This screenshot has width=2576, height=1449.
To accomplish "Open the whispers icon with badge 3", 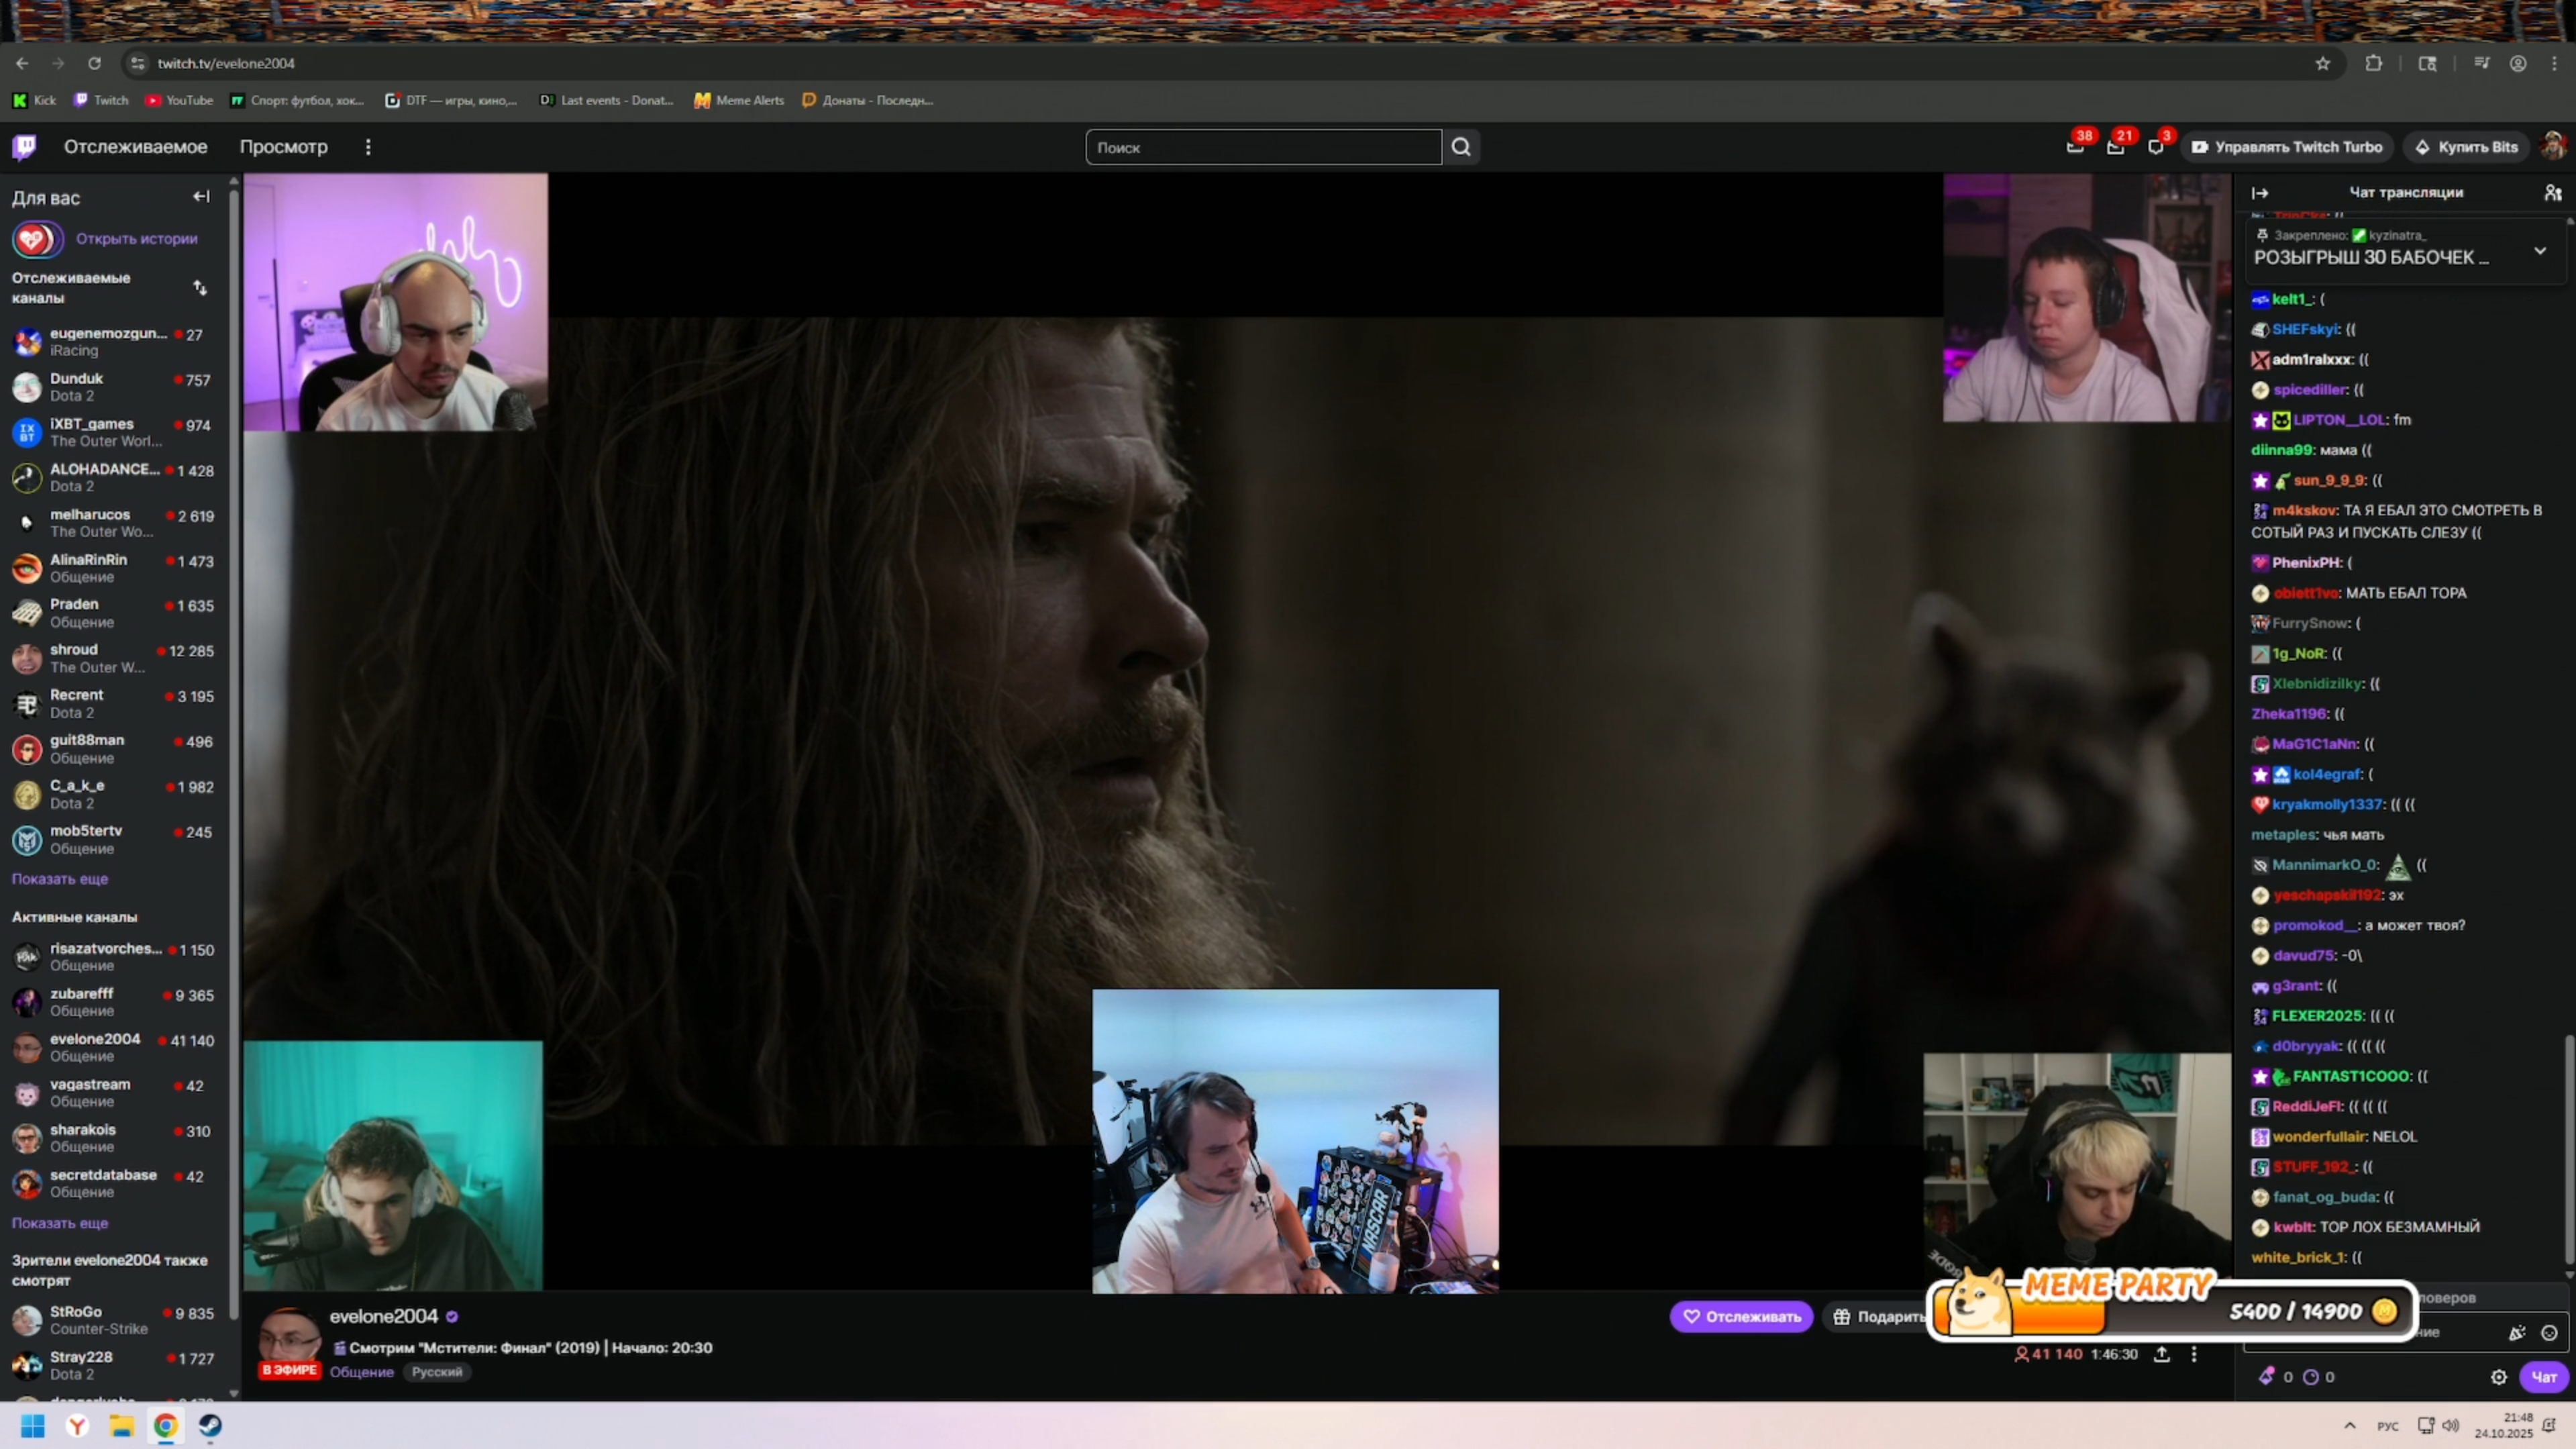I will point(2156,147).
